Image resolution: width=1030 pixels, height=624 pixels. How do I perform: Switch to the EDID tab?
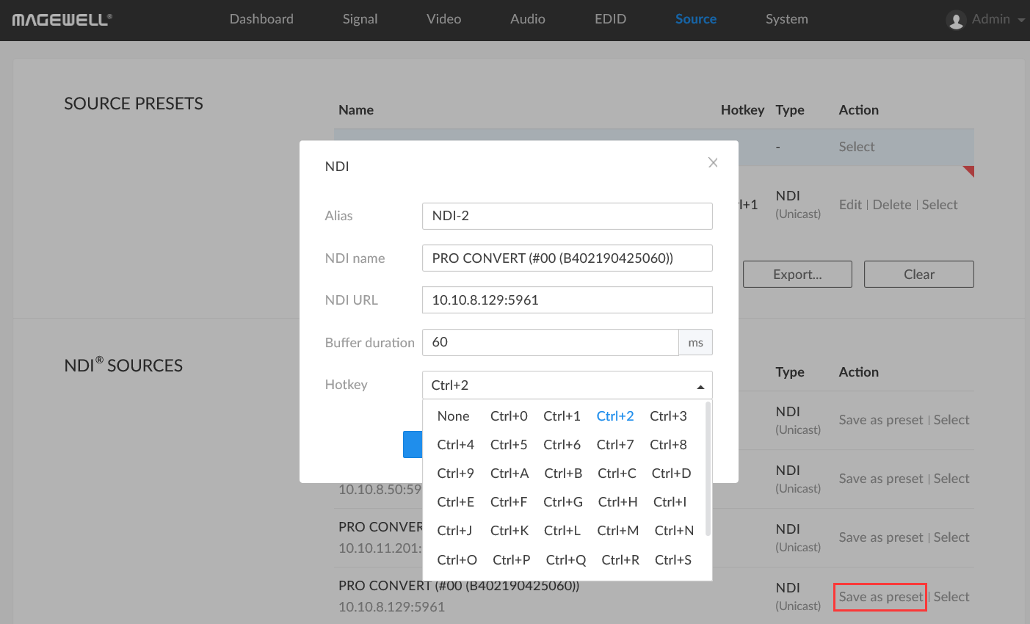pyautogui.click(x=610, y=19)
